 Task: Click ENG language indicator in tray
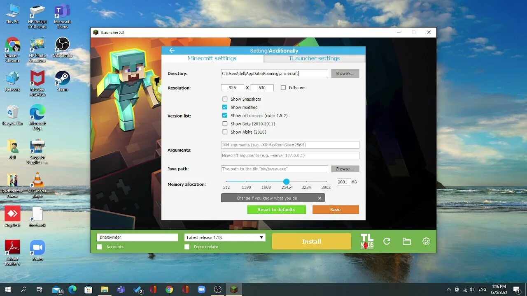click(x=482, y=289)
